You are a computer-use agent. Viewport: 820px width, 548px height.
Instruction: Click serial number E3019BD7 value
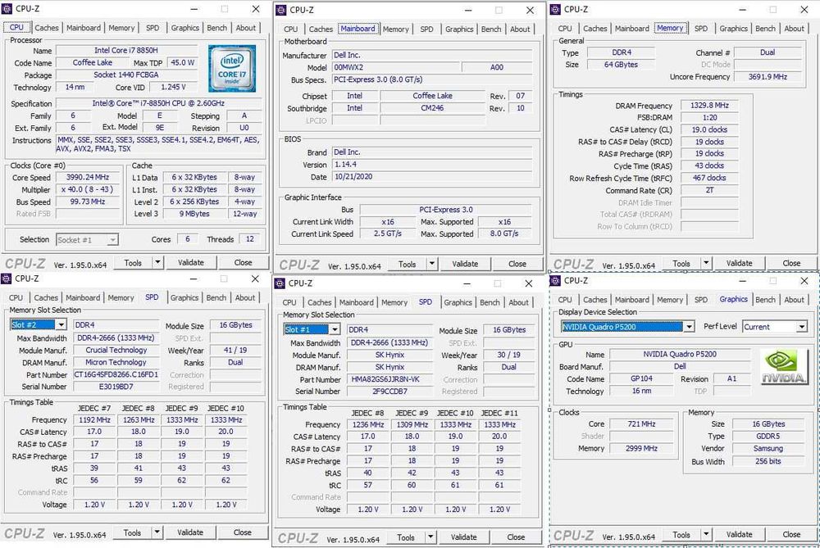coord(116,387)
